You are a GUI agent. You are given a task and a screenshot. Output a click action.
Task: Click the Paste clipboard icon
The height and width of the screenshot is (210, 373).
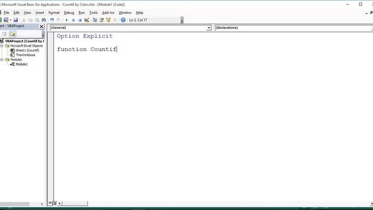(x=37, y=20)
